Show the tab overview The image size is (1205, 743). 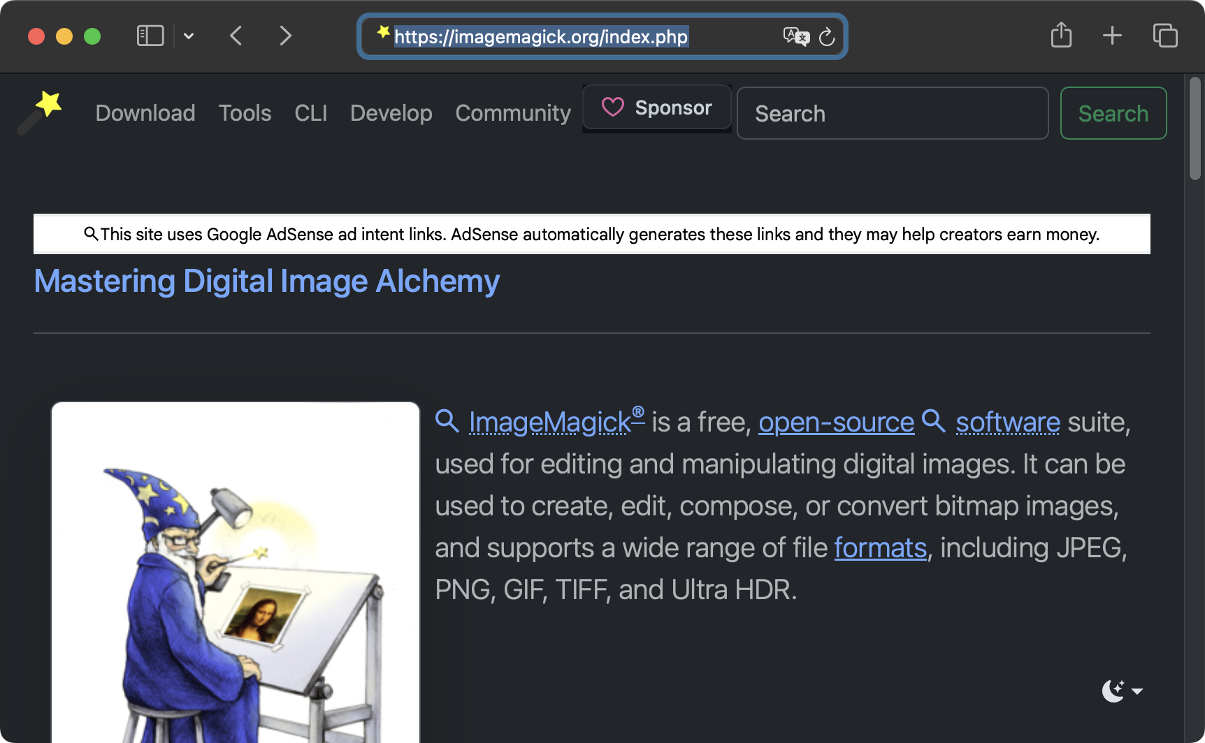point(1165,35)
